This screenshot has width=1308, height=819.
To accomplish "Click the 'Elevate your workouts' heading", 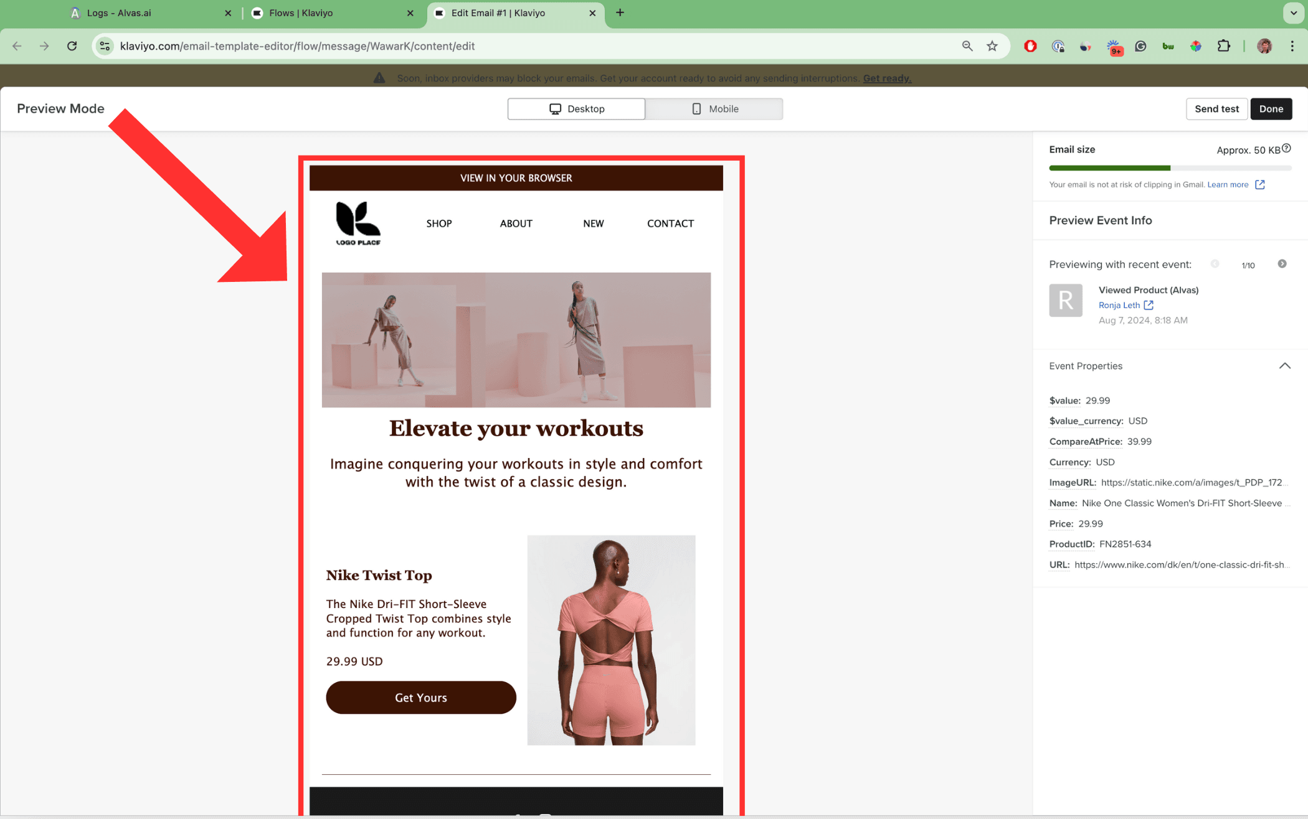I will tap(516, 428).
